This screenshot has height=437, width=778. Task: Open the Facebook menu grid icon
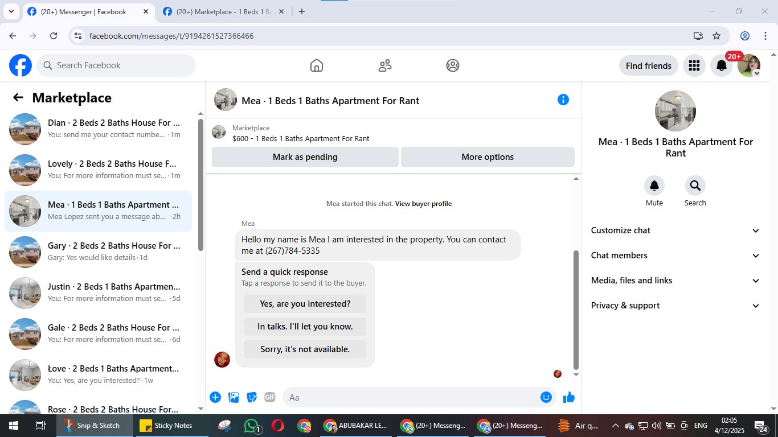click(x=694, y=65)
